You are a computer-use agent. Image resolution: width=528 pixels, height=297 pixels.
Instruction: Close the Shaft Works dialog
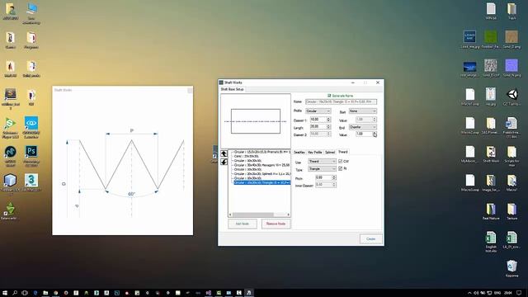pyautogui.click(x=378, y=82)
